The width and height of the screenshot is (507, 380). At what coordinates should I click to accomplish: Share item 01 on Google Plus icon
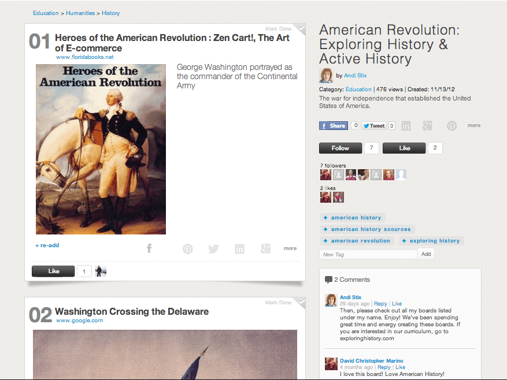[x=265, y=248]
